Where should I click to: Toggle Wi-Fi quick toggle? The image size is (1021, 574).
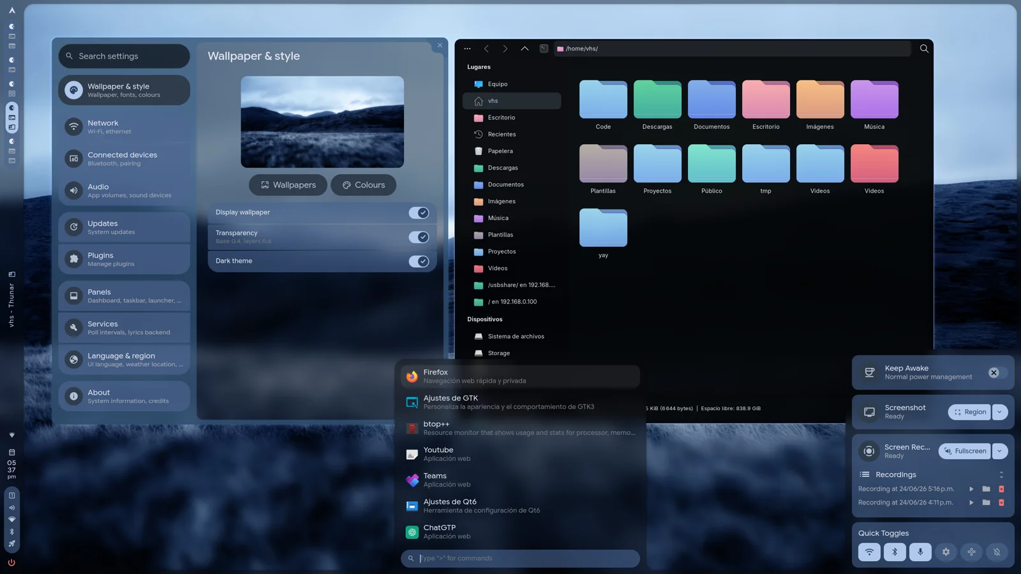click(x=869, y=552)
